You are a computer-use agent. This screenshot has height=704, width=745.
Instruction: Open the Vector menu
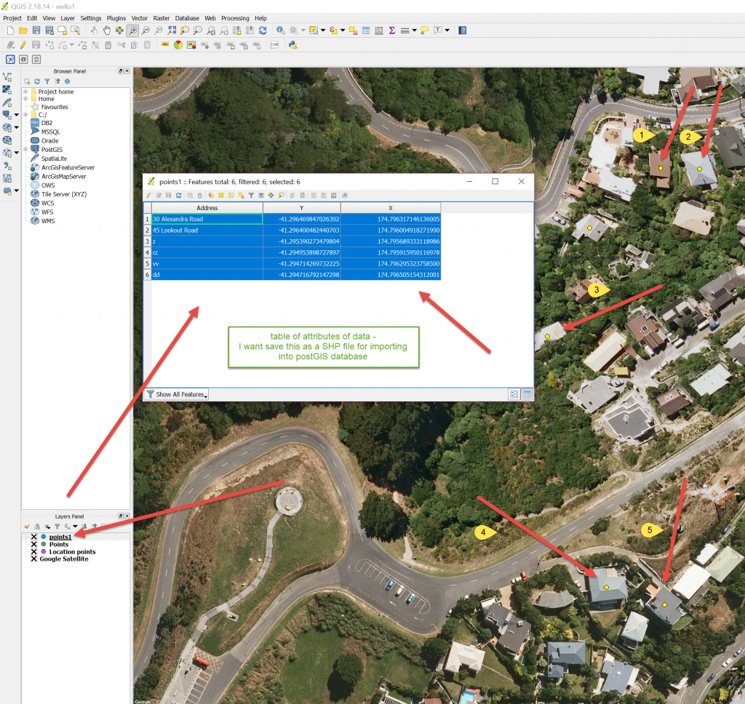coord(139,18)
